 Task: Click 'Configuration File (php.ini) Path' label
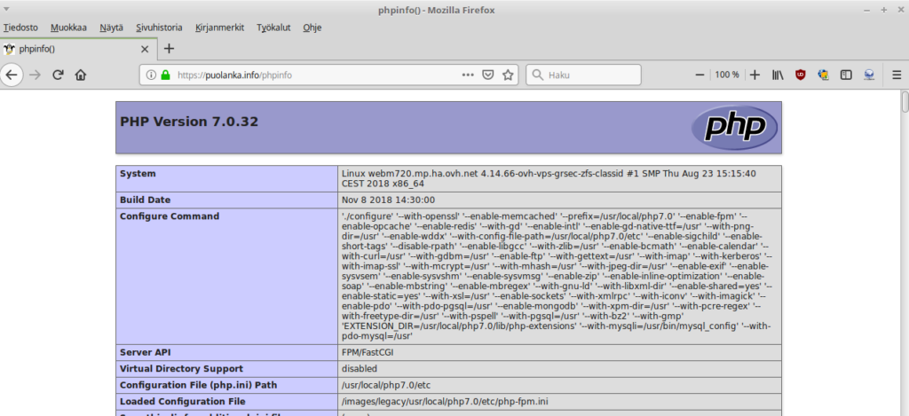click(198, 385)
